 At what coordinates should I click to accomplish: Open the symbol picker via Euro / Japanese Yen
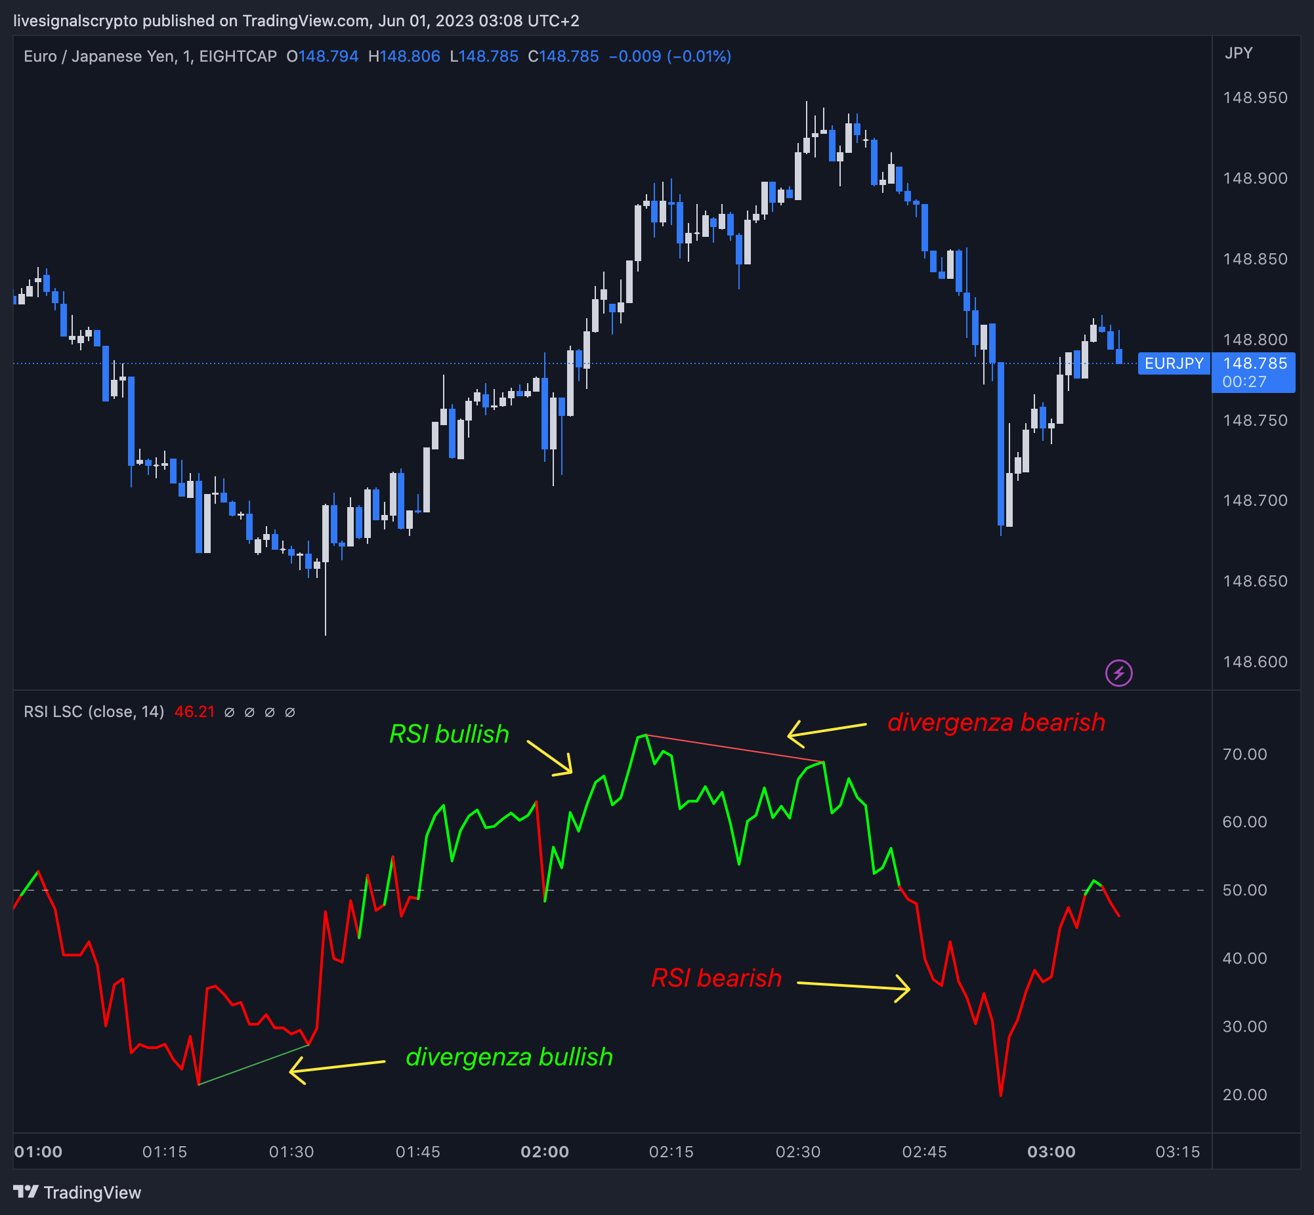pos(105,56)
